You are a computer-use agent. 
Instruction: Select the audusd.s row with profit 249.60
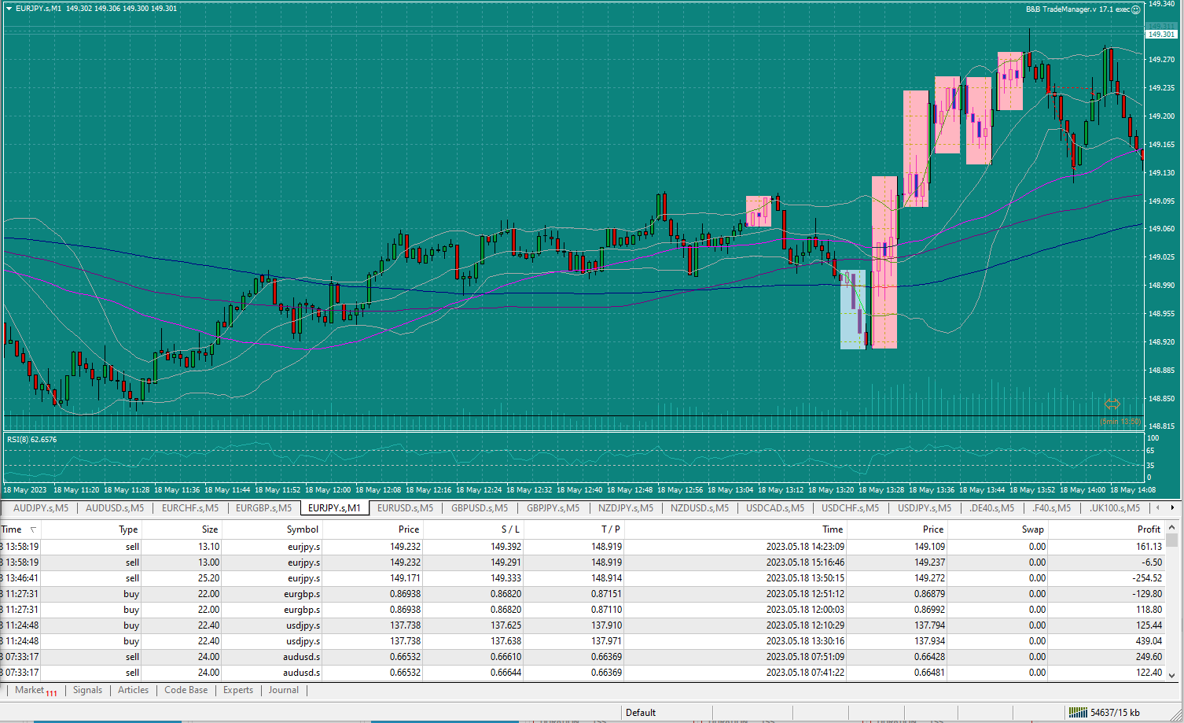click(x=583, y=657)
